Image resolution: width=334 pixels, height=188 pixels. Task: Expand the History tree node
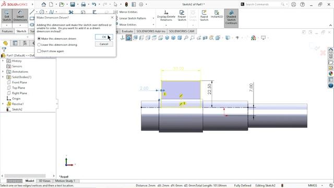point(3,61)
